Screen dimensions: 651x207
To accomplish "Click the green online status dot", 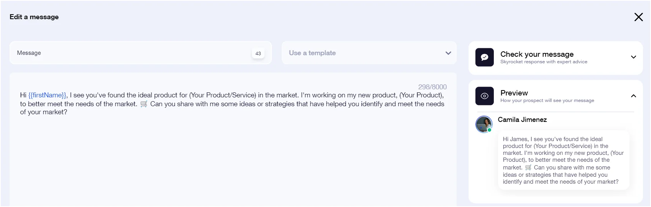I will (489, 130).
